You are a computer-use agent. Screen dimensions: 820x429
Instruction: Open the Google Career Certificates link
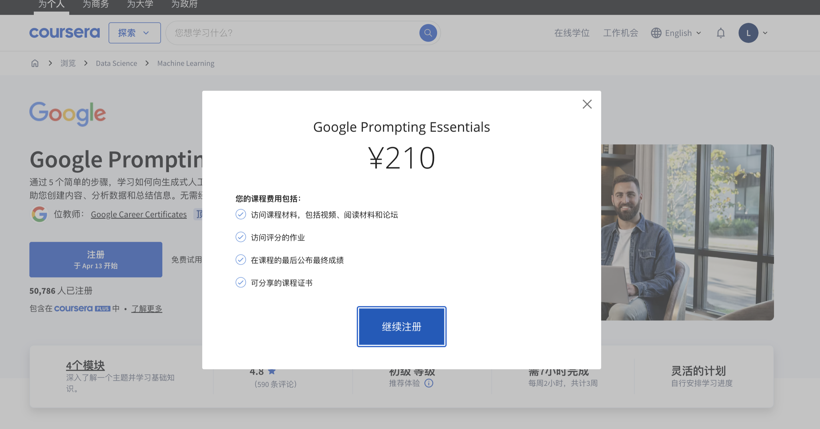pos(139,215)
